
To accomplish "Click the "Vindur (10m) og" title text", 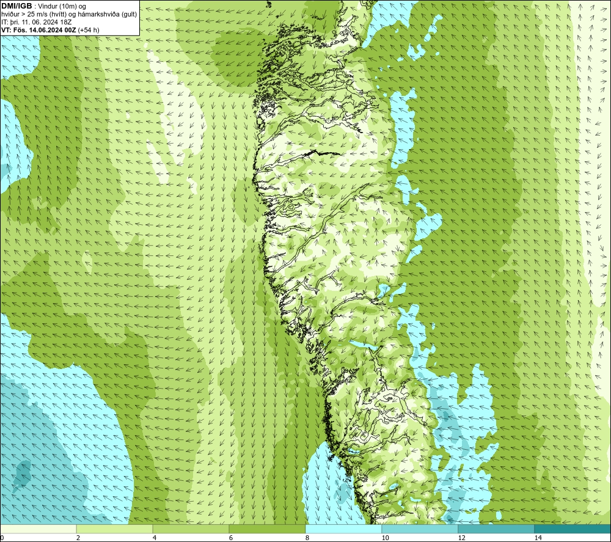I will (62, 7).
